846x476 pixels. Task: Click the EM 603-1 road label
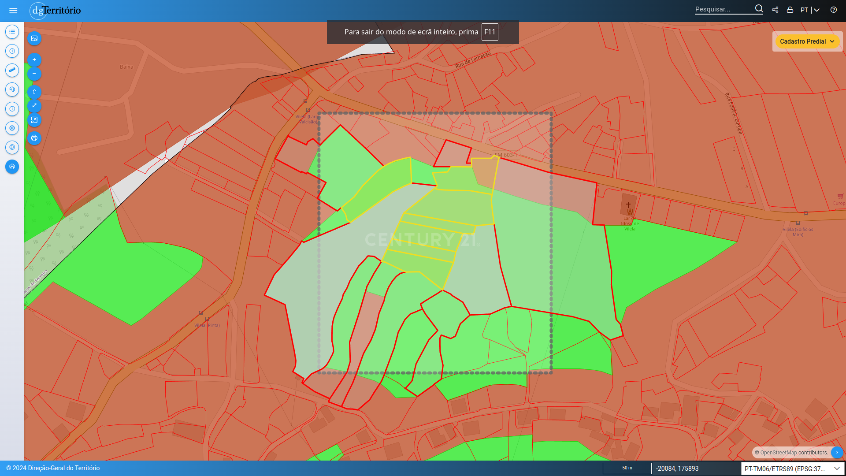coord(506,155)
